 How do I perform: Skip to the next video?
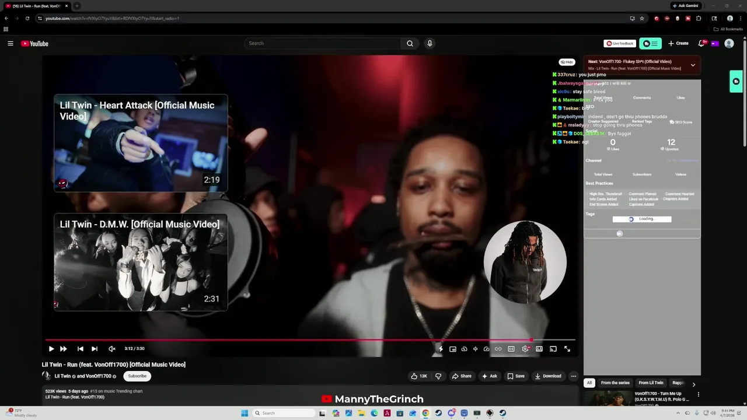click(x=95, y=349)
